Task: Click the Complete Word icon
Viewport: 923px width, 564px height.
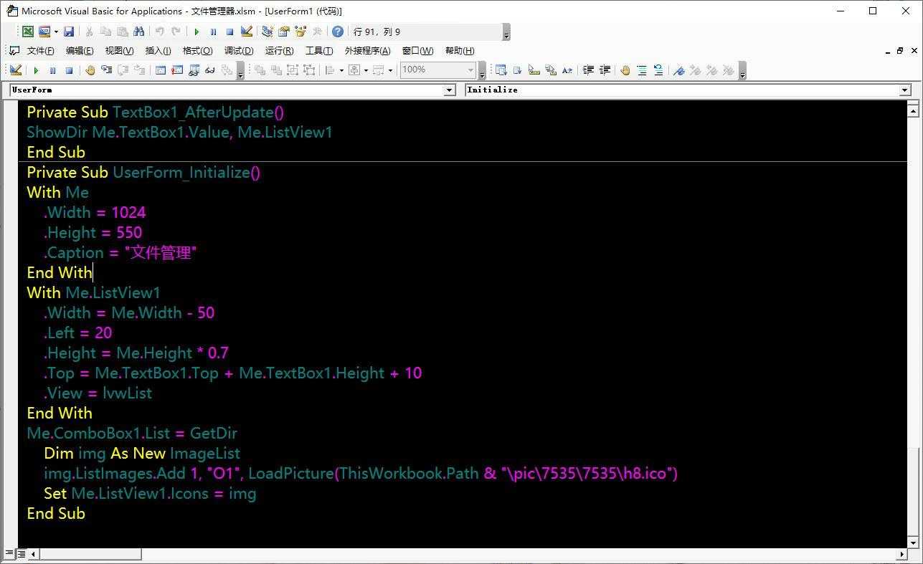Action: point(567,70)
